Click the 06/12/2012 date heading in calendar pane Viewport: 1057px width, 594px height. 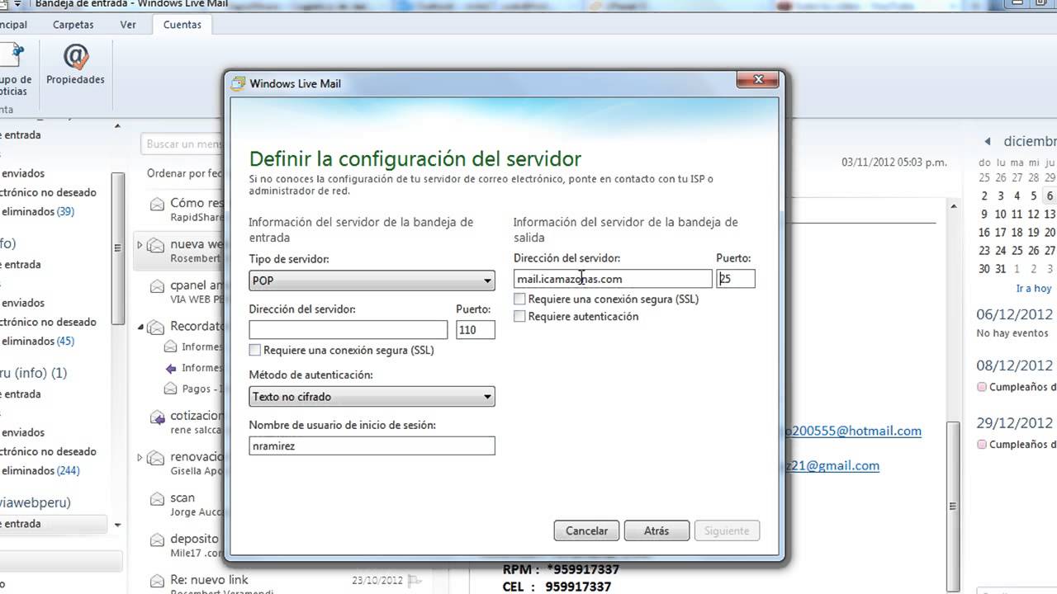coord(1015,314)
